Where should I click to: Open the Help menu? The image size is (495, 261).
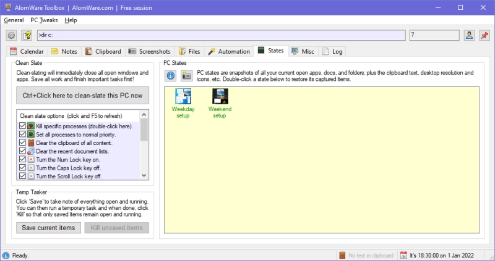click(71, 20)
